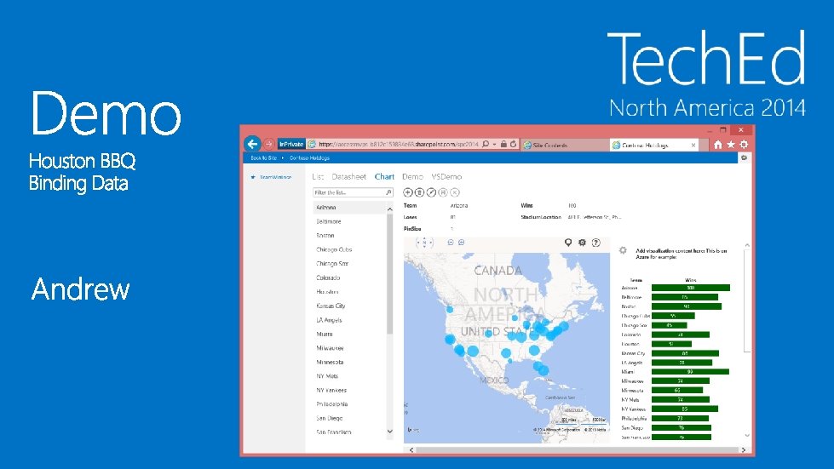This screenshot has height=469, width=834.
Task: Open the Favorites star icon
Action: (731, 145)
